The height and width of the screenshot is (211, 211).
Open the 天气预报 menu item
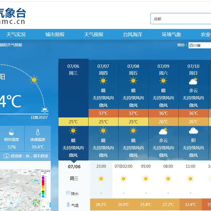pos(94,35)
